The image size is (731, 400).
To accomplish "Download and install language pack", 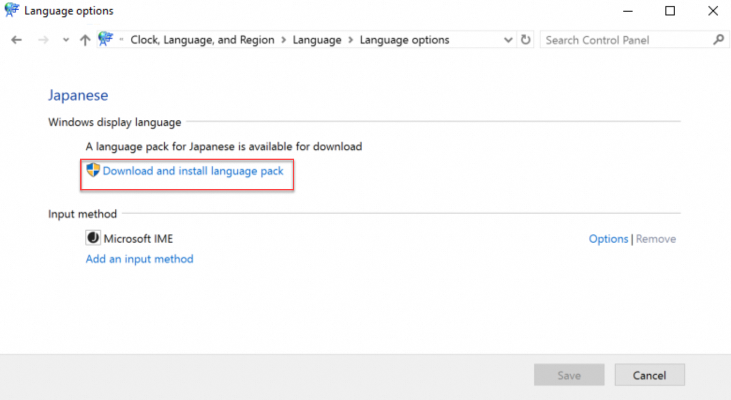I will click(193, 171).
